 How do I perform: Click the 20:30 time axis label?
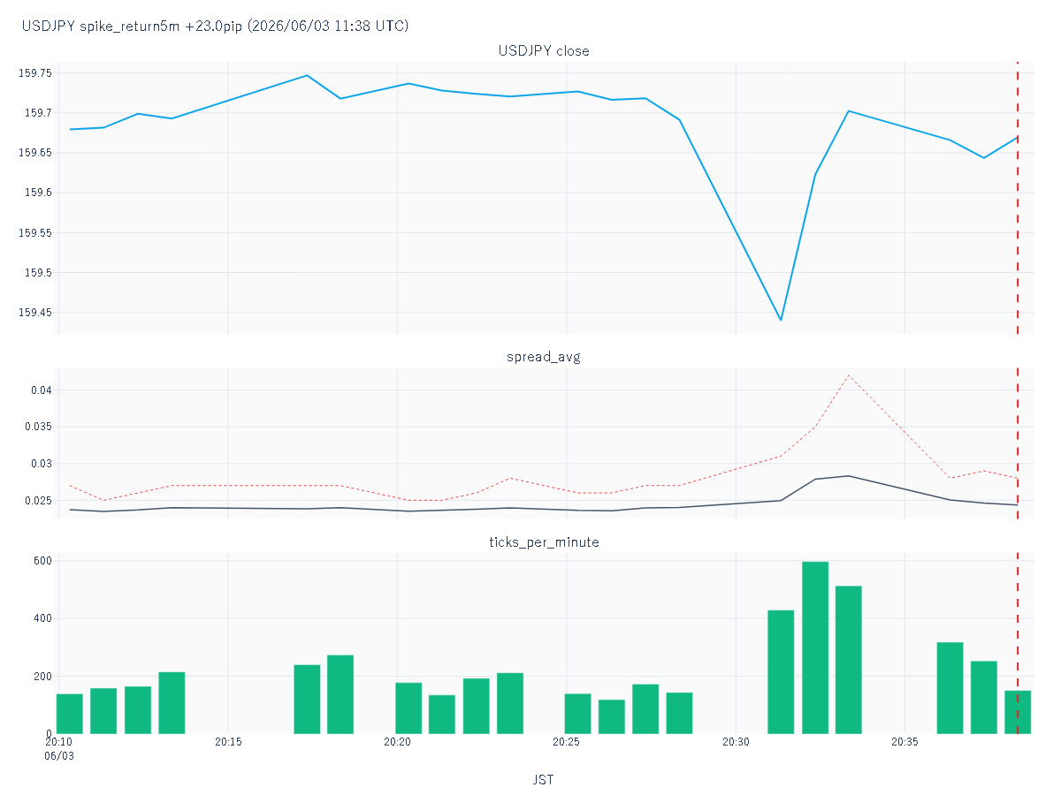click(x=736, y=742)
